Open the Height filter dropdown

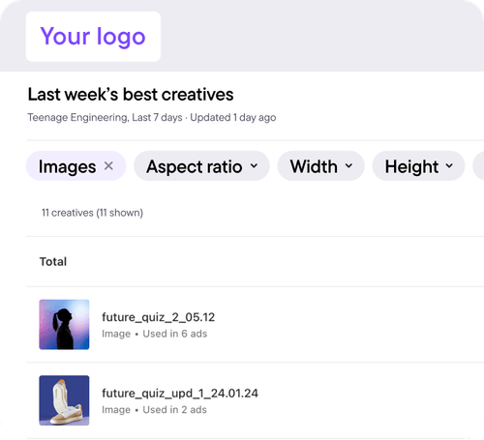pos(418,166)
